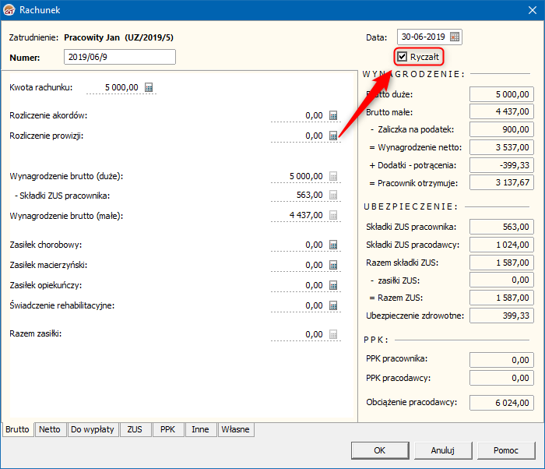The width and height of the screenshot is (545, 469).
Task: Click zasiłki ZUS value 0,00
Action: (x=501, y=280)
